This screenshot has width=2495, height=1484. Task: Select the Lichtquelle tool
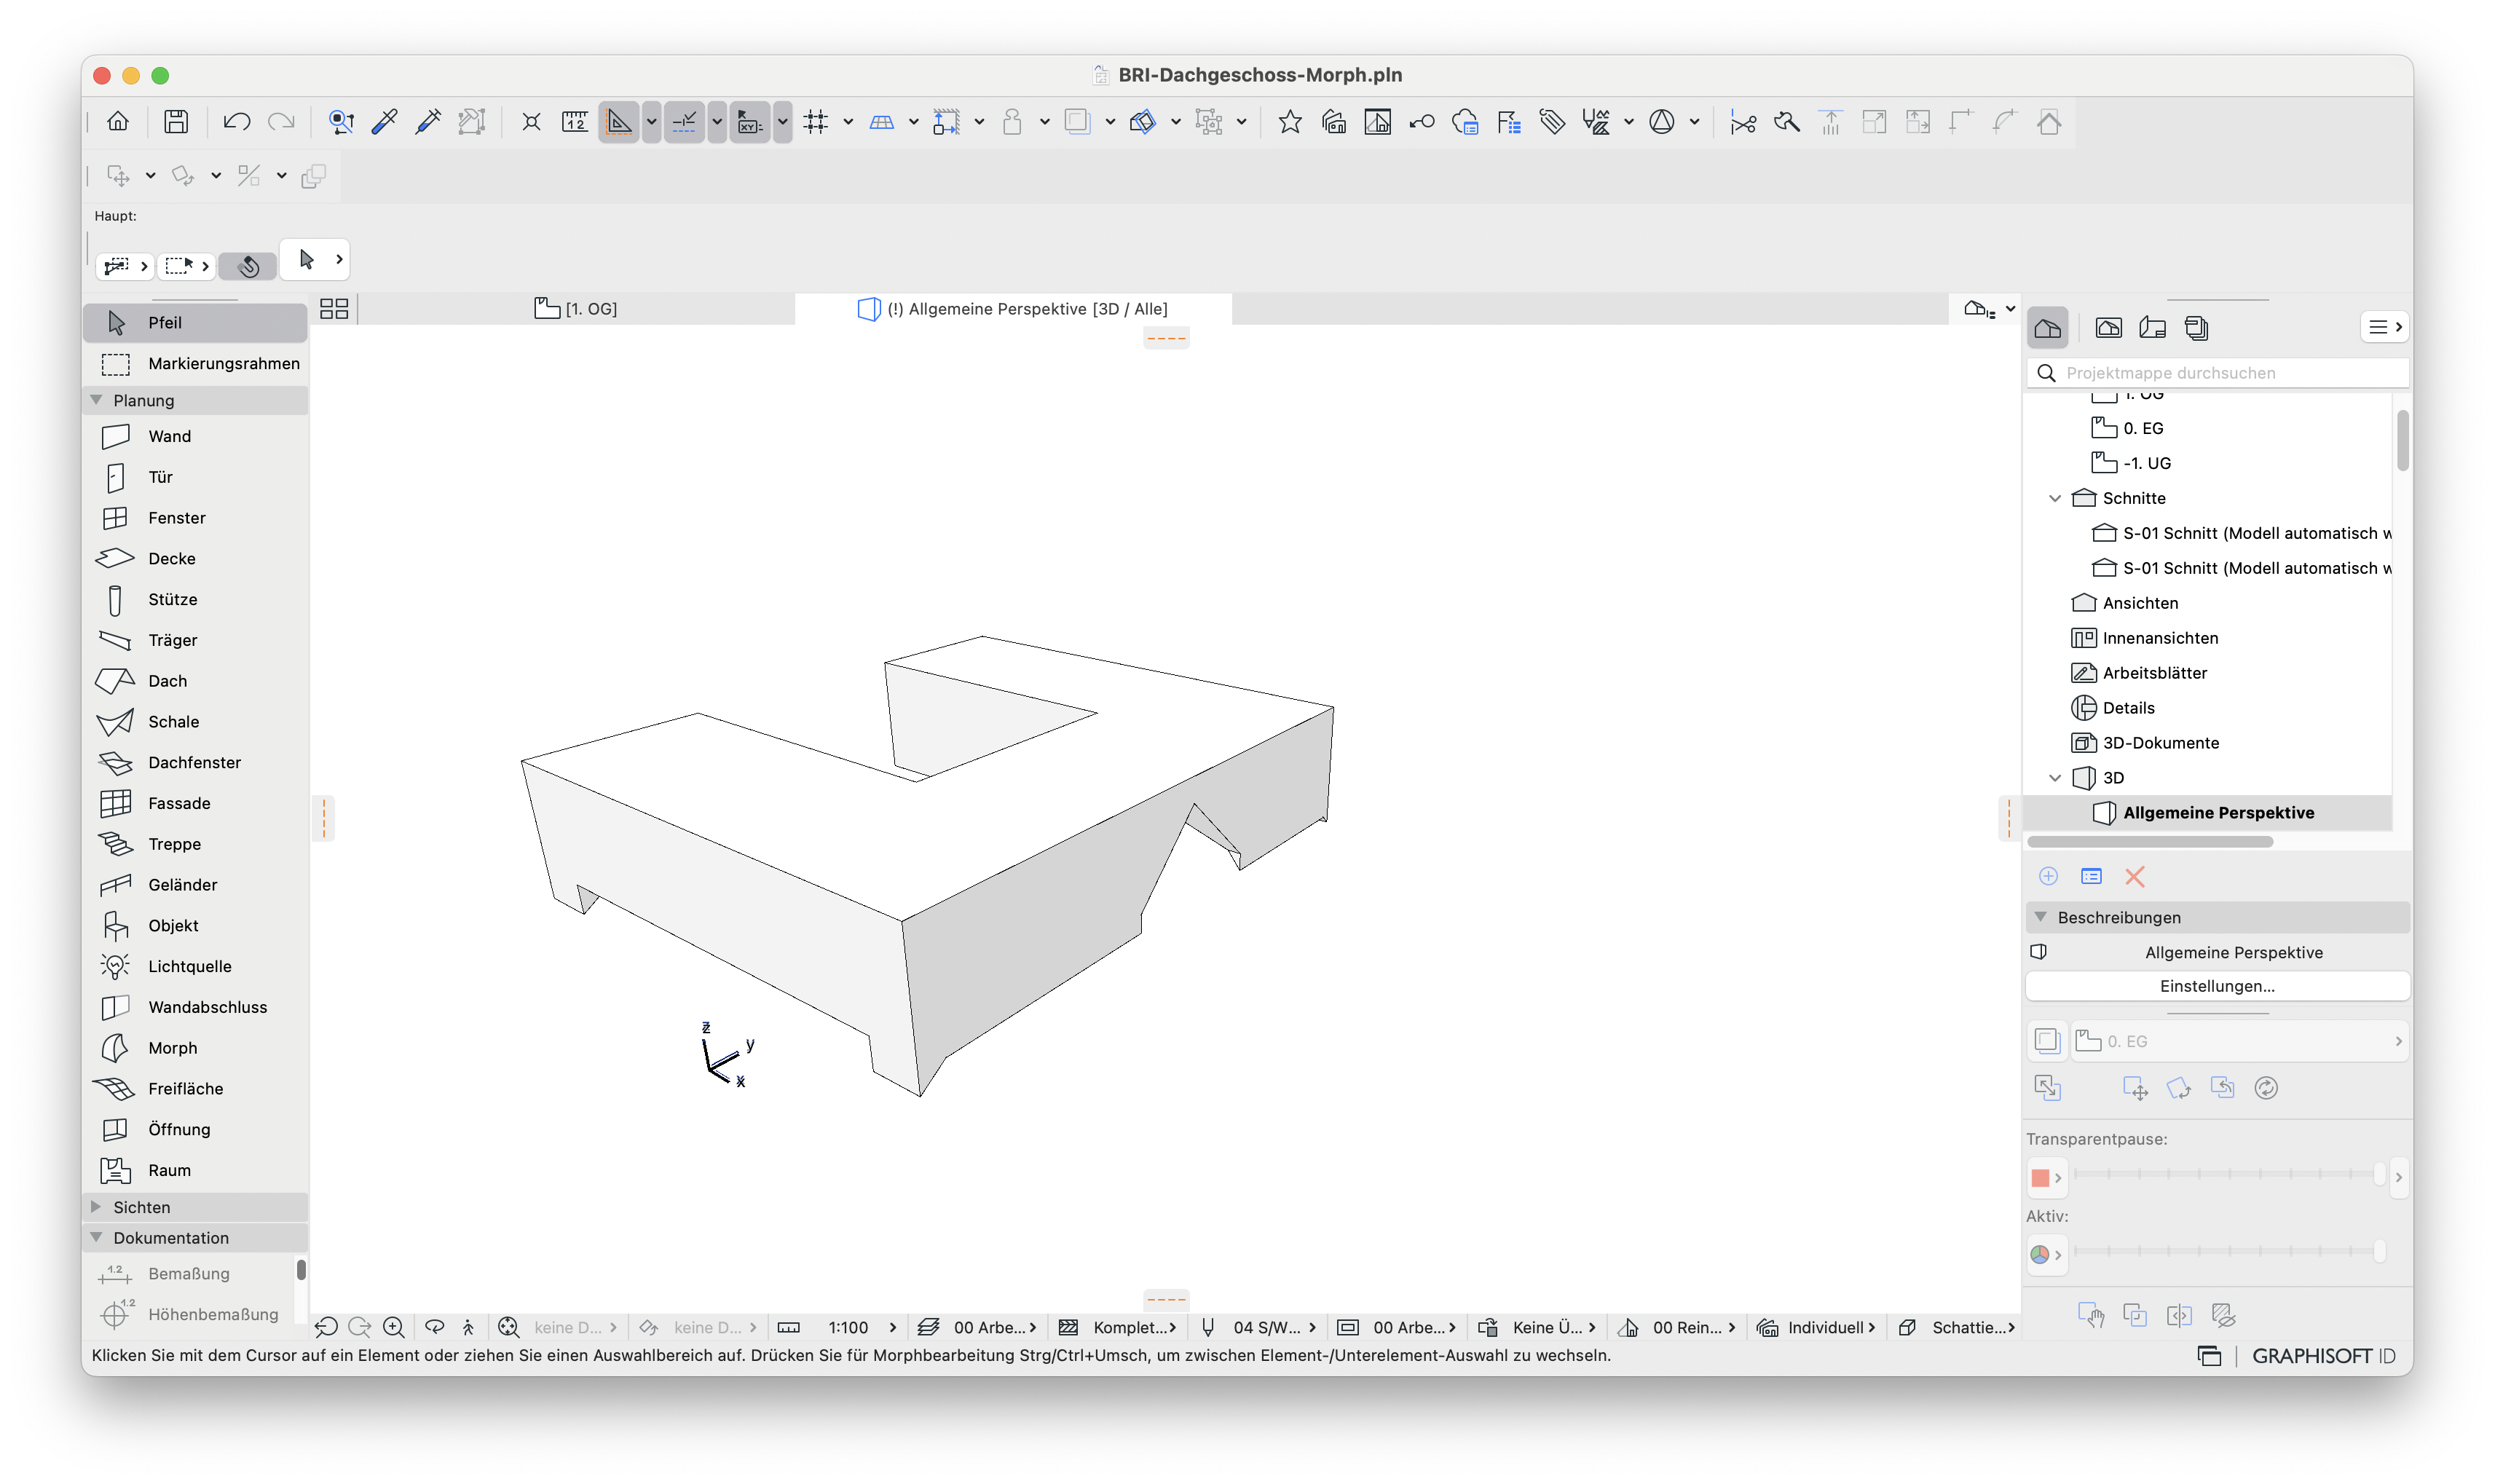pos(195,967)
